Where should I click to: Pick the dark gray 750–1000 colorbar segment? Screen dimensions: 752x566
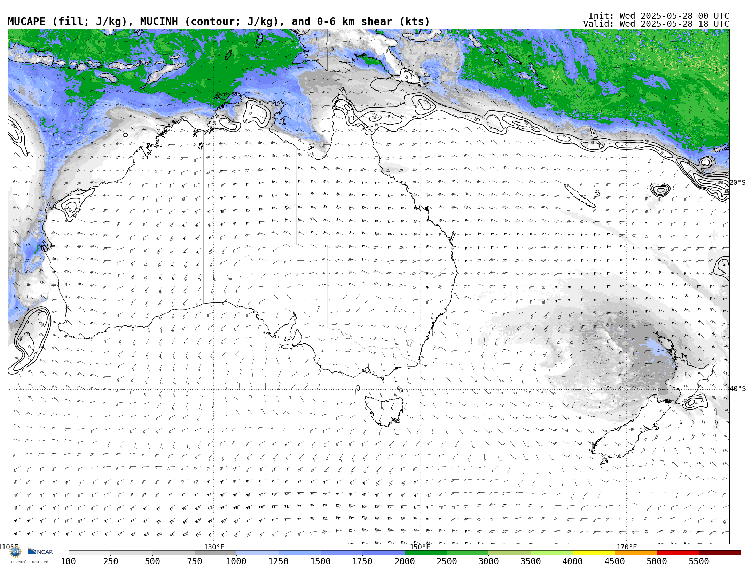point(216,553)
